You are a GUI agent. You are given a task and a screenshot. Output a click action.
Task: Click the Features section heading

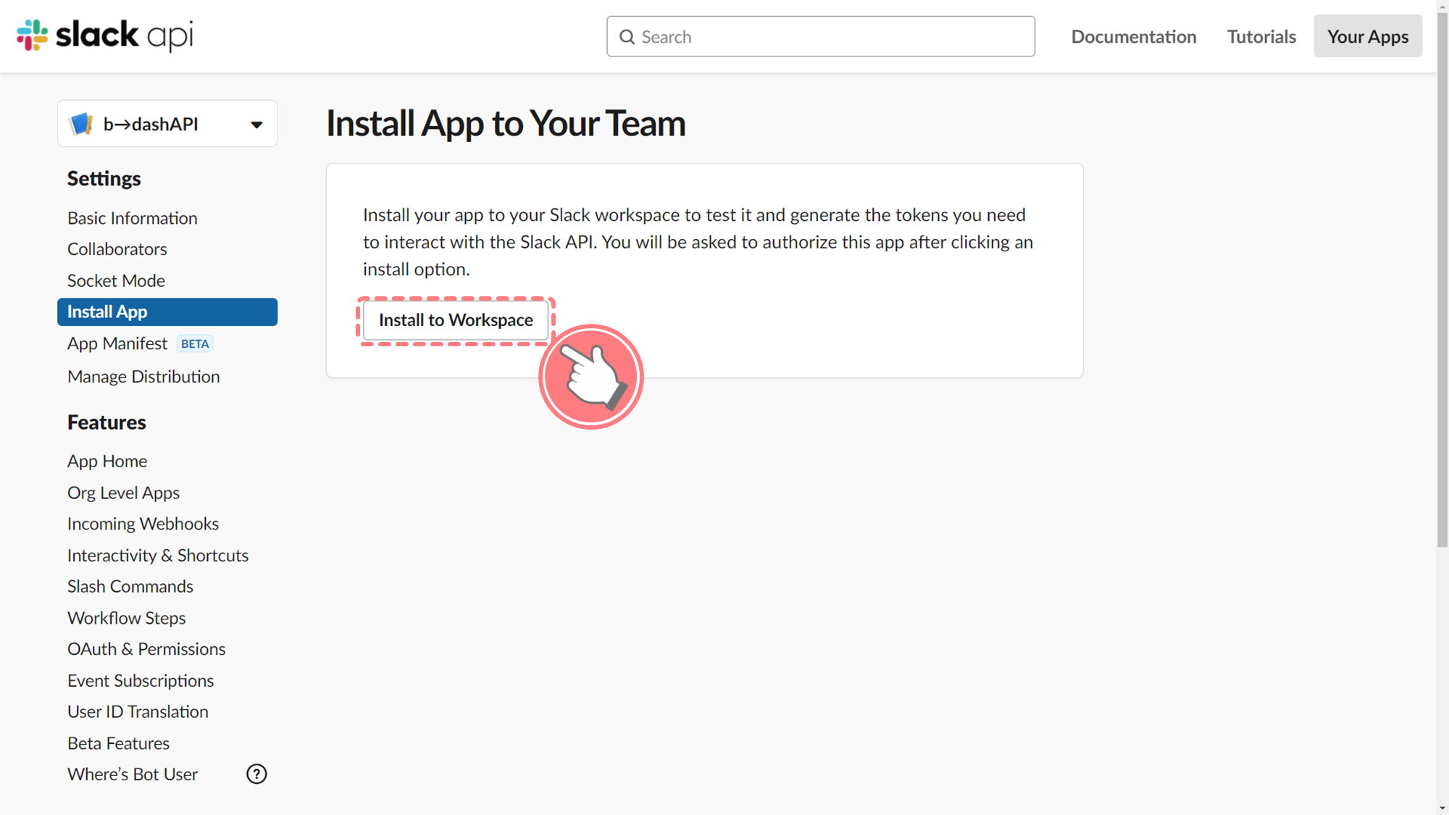click(107, 422)
